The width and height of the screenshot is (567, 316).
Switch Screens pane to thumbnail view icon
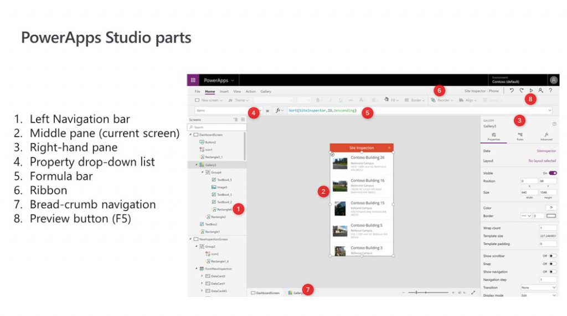[x=243, y=119]
